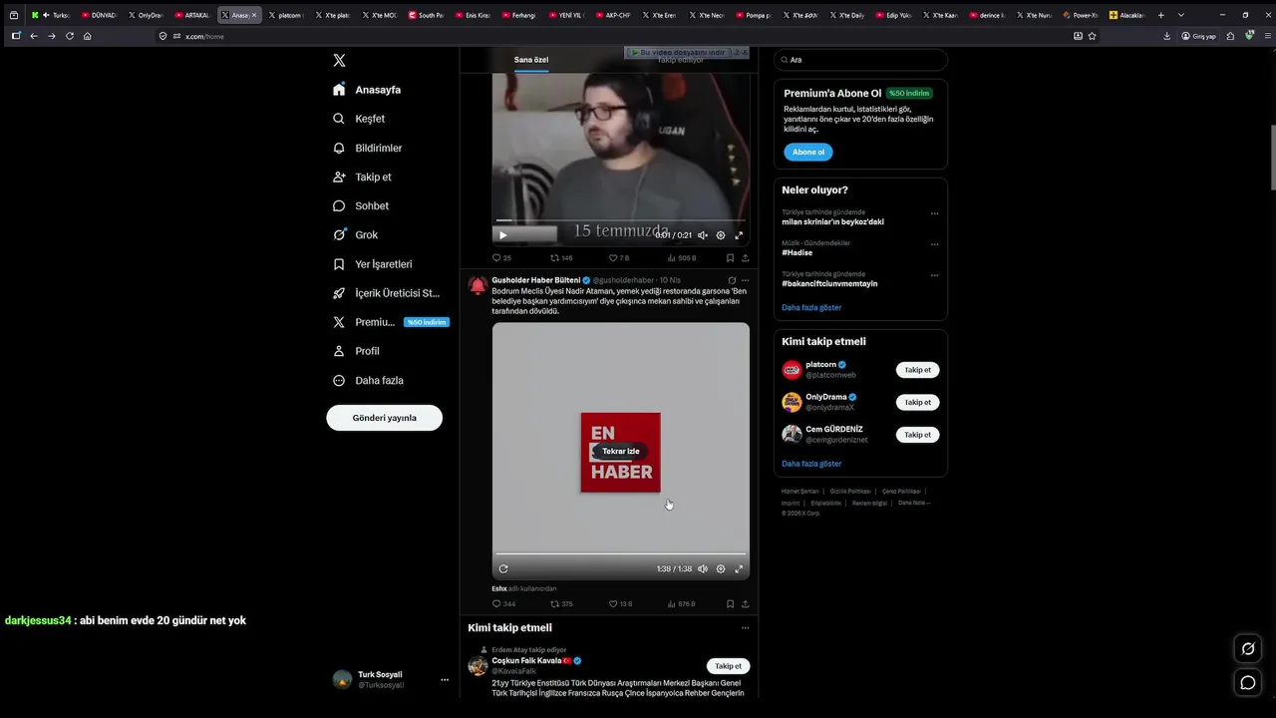Follow Cem GÜRDENİZ with Takip et
The width and height of the screenshot is (1276, 718).
tap(917, 435)
